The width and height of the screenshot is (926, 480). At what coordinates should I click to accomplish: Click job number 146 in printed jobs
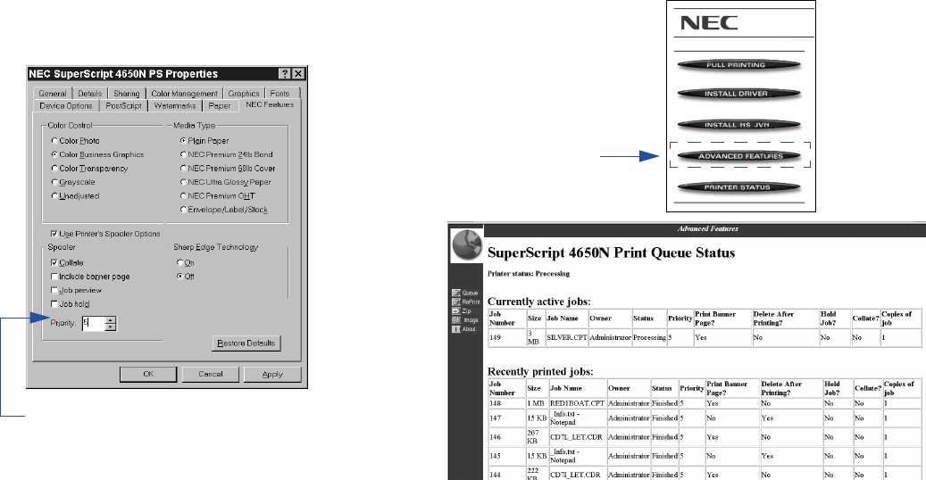tap(495, 437)
